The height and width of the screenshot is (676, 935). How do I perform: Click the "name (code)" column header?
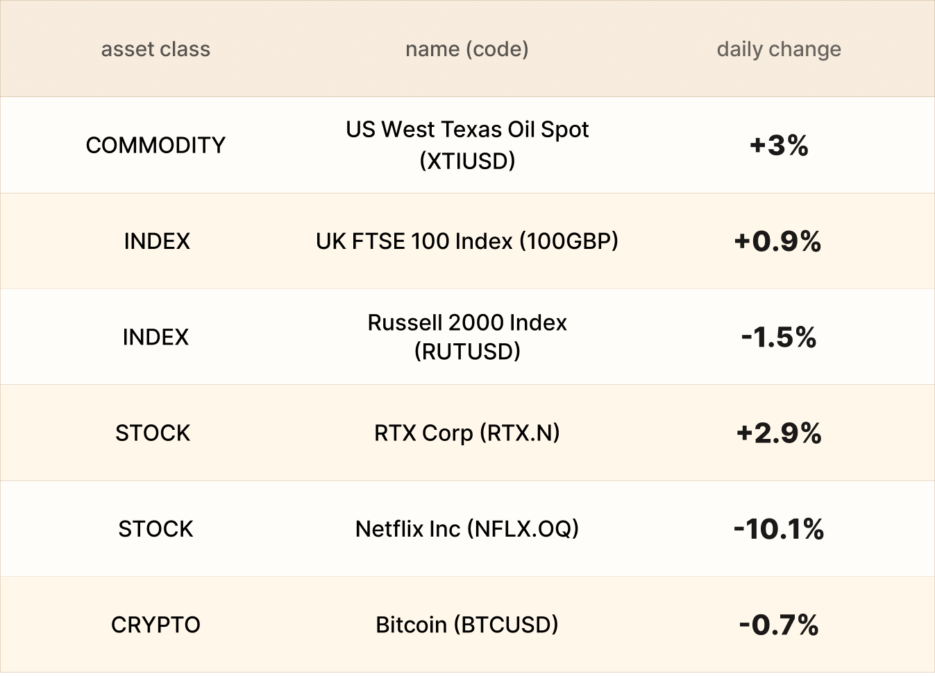pos(466,49)
